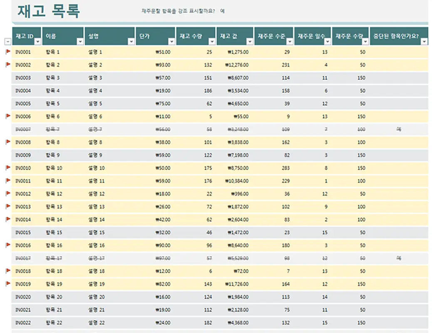Click the reorder flag next to IN0006

tap(8, 116)
